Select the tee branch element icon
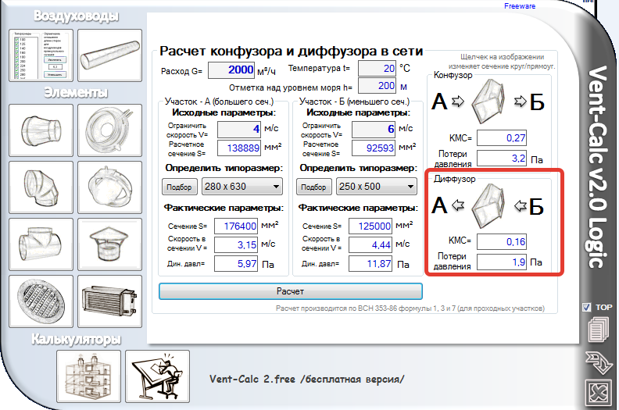619x410 pixels. (41, 244)
